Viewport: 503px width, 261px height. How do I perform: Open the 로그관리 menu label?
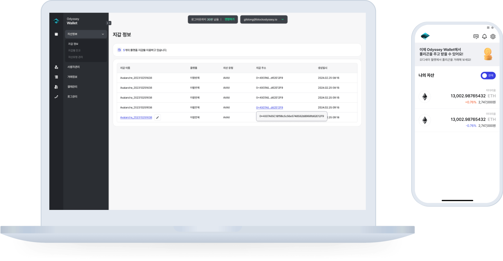pyautogui.click(x=72, y=97)
